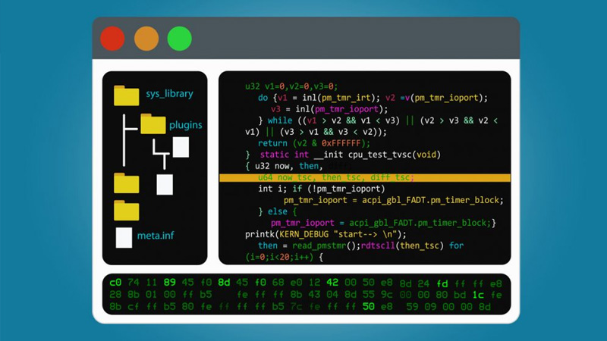Select the white file icon beside plugins subtree
This screenshot has height=341, width=607.
pos(181,146)
